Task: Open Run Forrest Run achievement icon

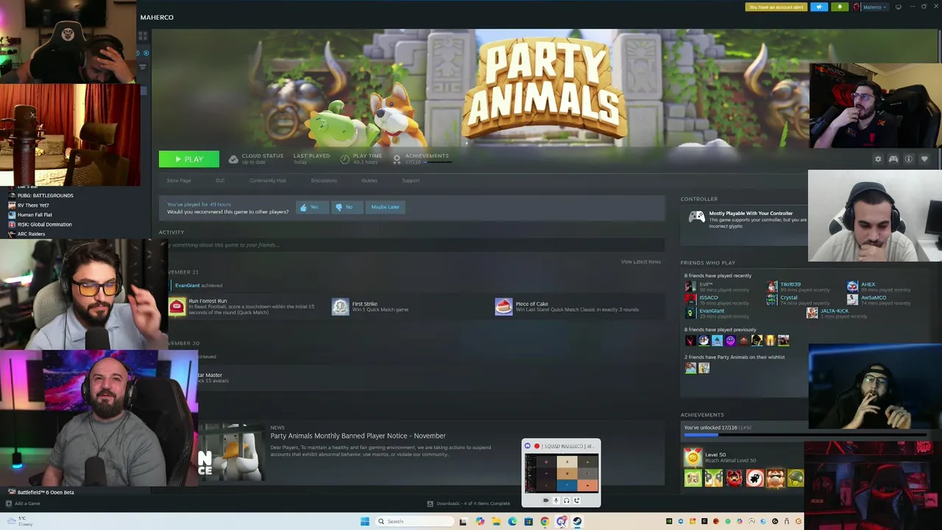Action: click(177, 307)
